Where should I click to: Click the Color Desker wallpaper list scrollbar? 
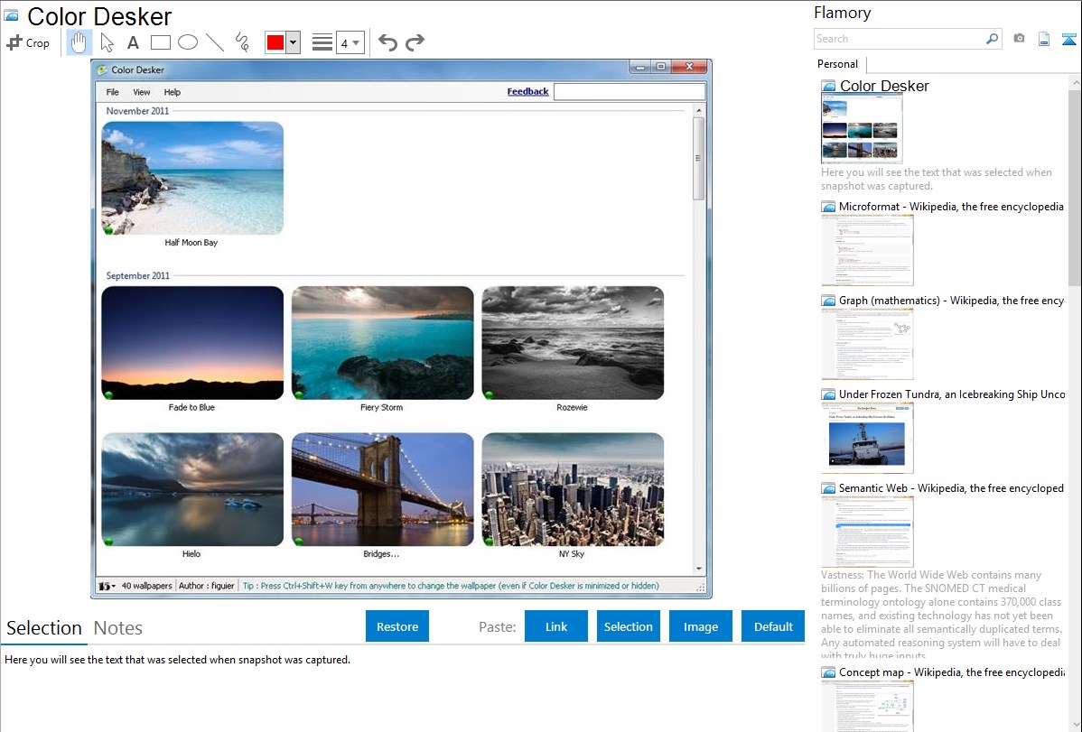point(698,158)
